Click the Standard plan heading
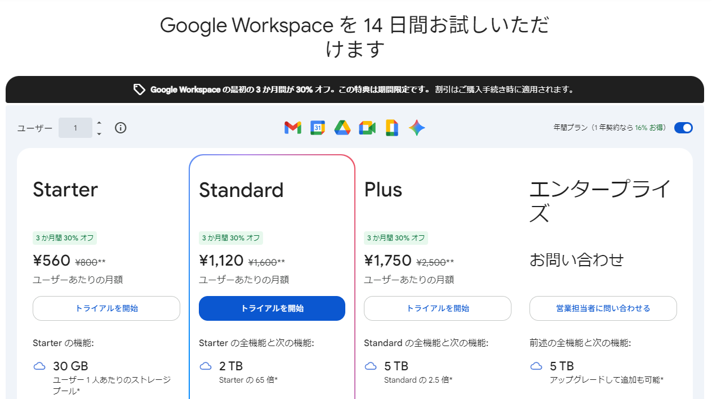Image resolution: width=712 pixels, height=399 pixels. point(241,190)
